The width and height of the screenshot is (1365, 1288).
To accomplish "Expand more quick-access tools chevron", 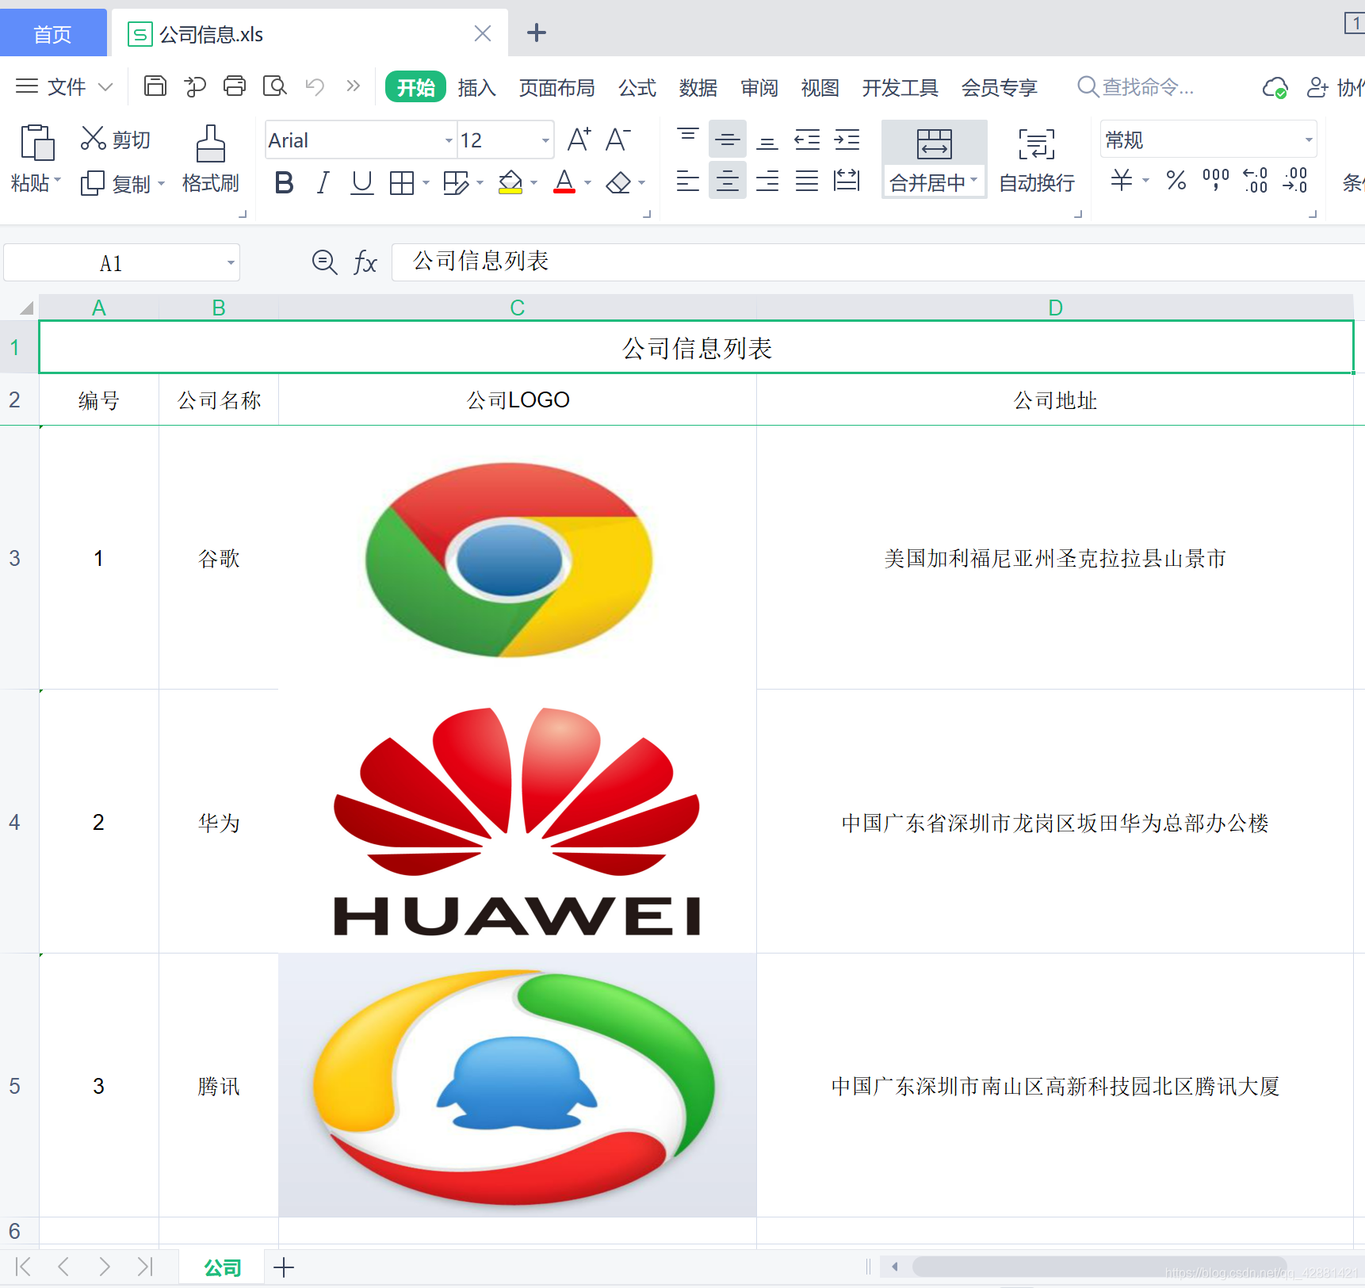I will tap(353, 86).
